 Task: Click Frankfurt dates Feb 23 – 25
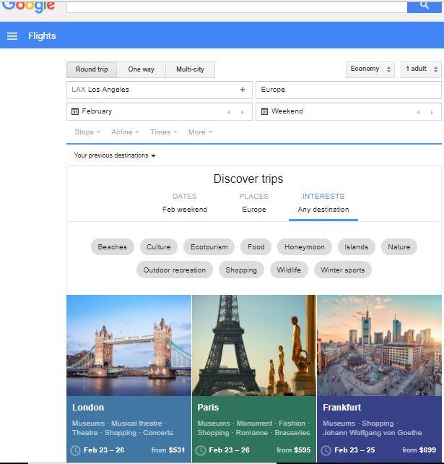pos(354,450)
